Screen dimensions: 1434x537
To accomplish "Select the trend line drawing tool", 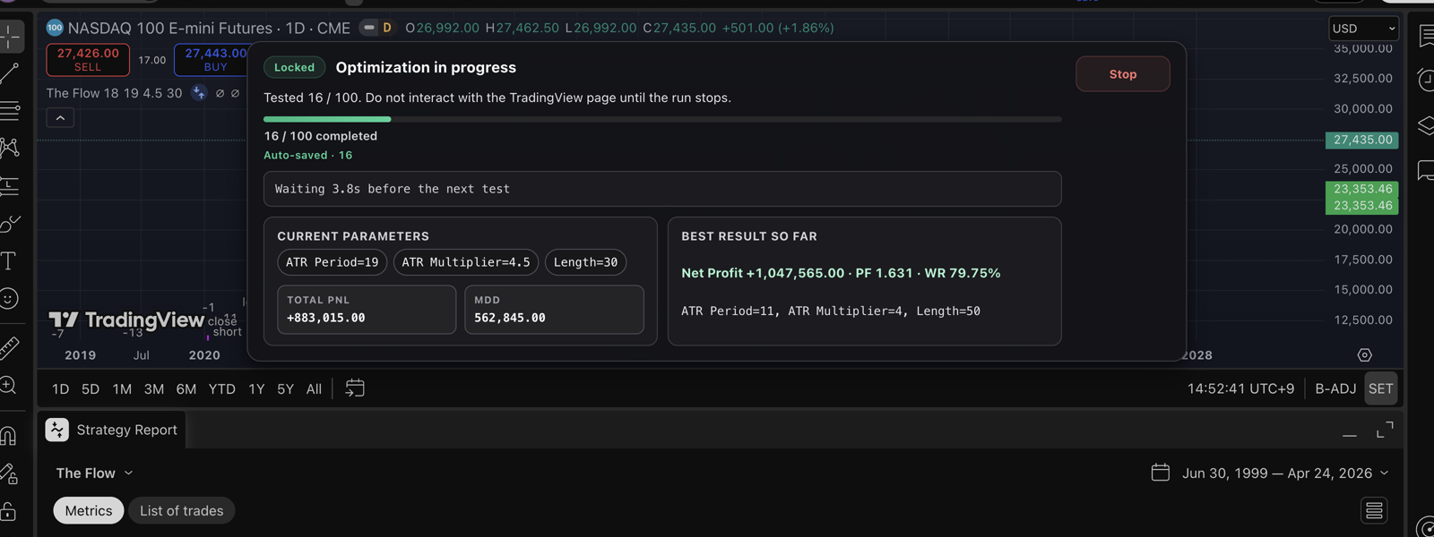I will coord(10,73).
